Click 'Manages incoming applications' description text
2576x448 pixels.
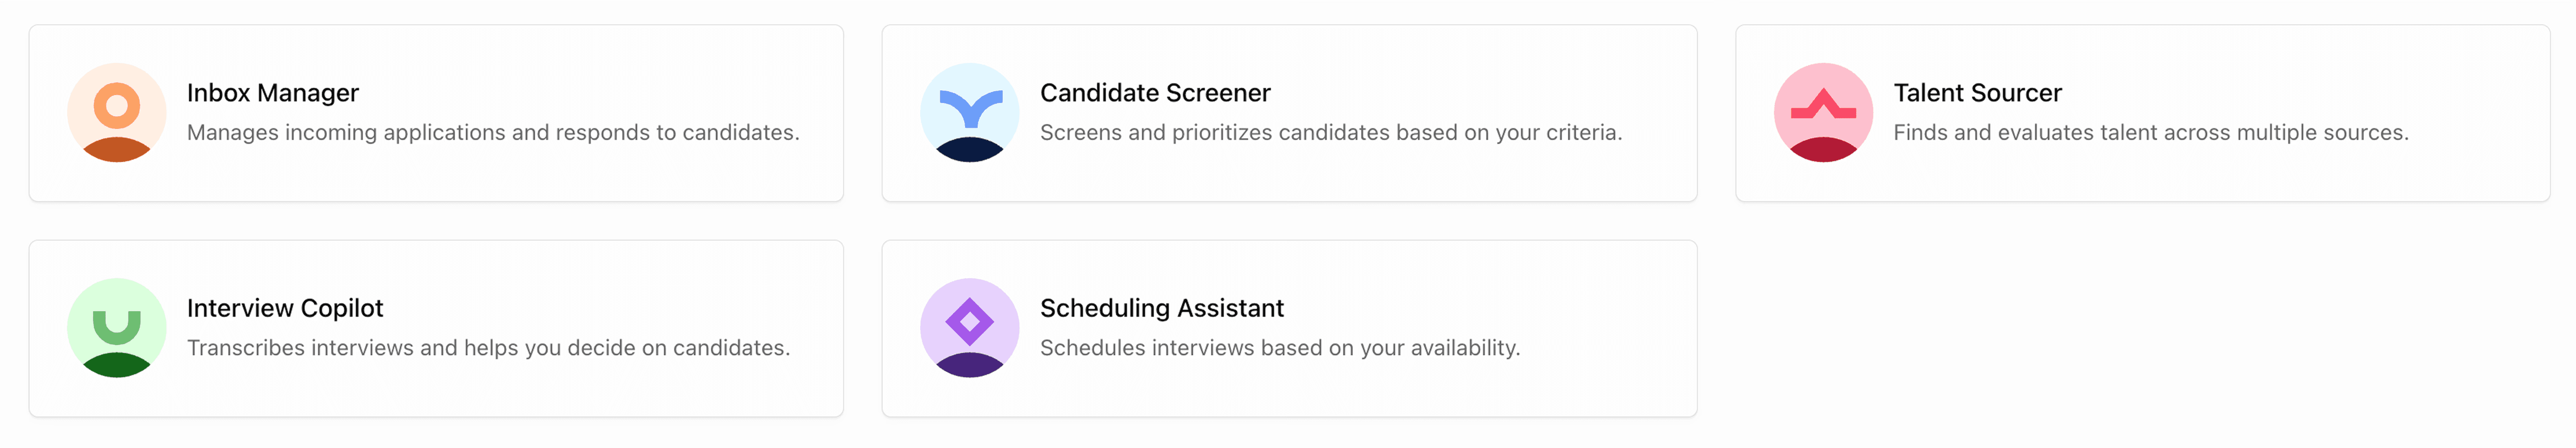[493, 132]
